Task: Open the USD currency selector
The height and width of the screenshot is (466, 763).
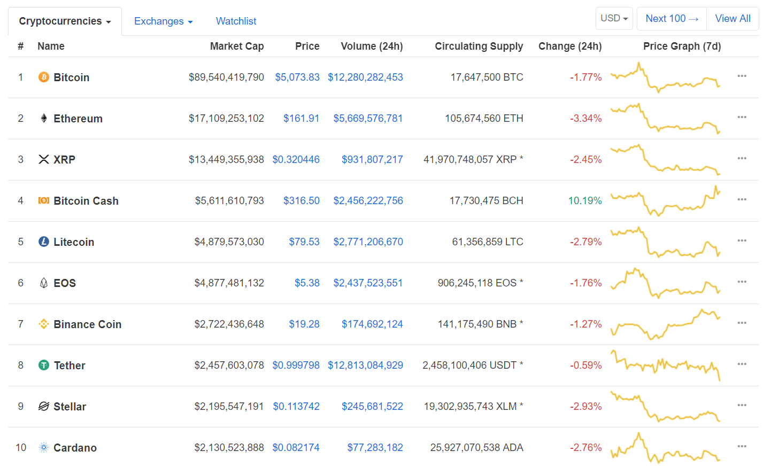Action: pos(614,18)
